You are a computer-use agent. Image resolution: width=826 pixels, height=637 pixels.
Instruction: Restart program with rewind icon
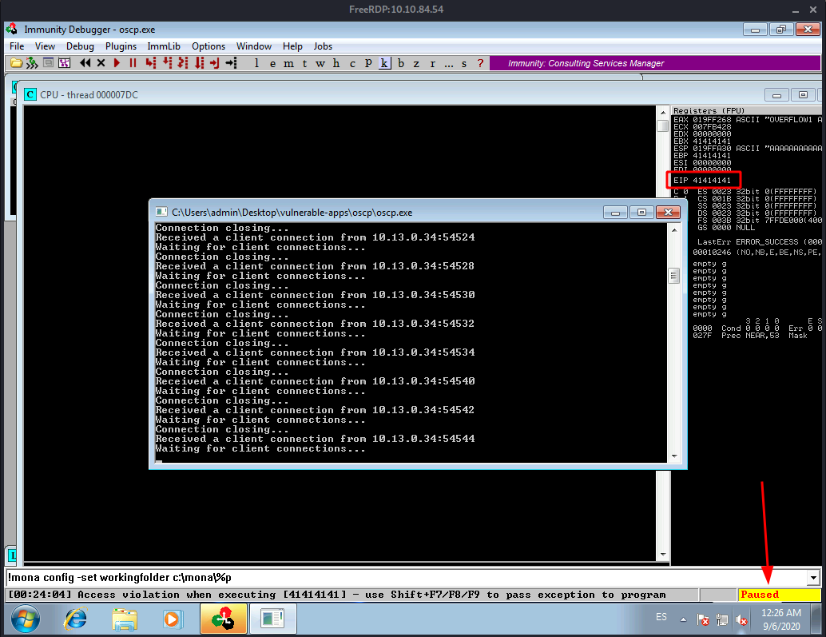pos(85,63)
